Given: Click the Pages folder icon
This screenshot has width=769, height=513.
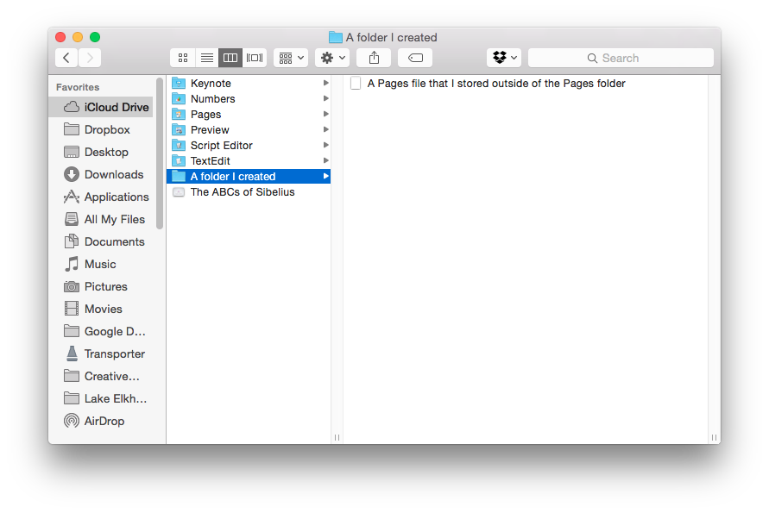Looking at the screenshot, I should [x=179, y=114].
